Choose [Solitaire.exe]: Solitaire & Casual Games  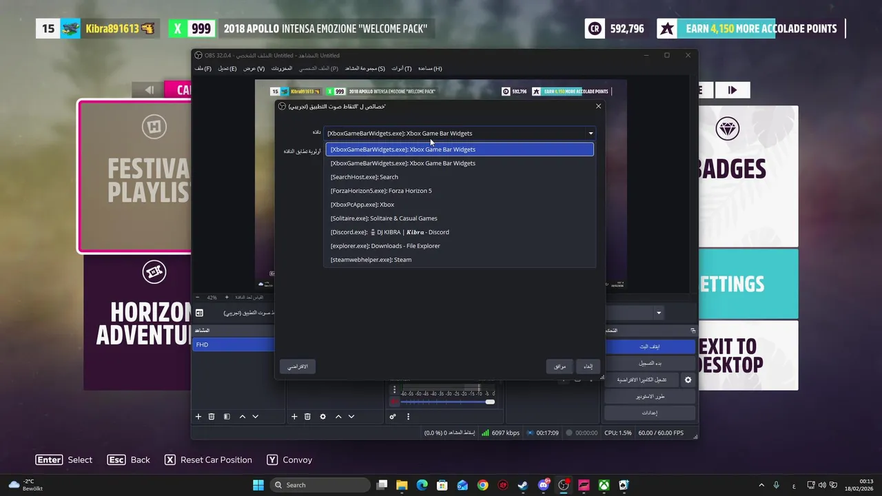[x=460, y=218]
